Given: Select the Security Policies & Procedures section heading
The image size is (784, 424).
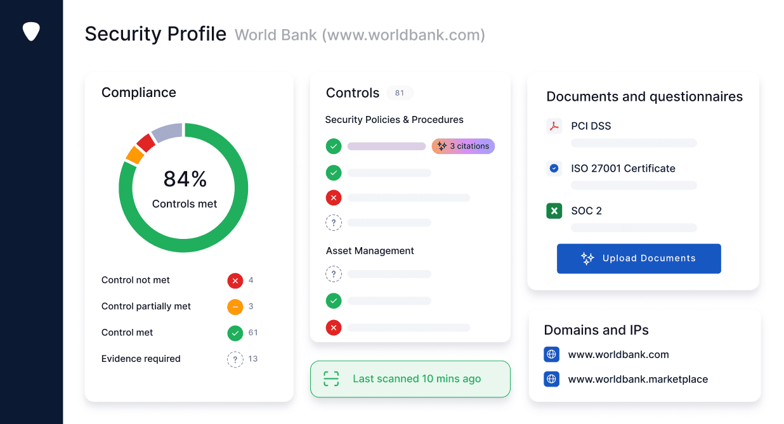Looking at the screenshot, I should (x=394, y=120).
